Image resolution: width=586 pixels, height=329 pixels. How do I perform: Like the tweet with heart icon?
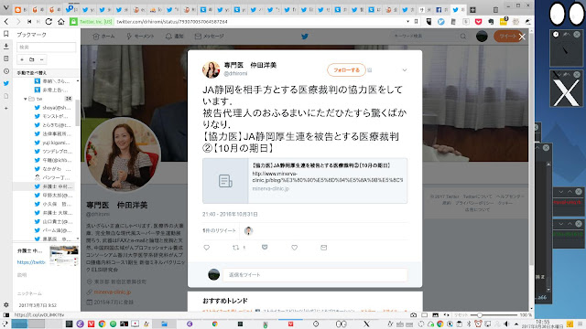(x=295, y=248)
